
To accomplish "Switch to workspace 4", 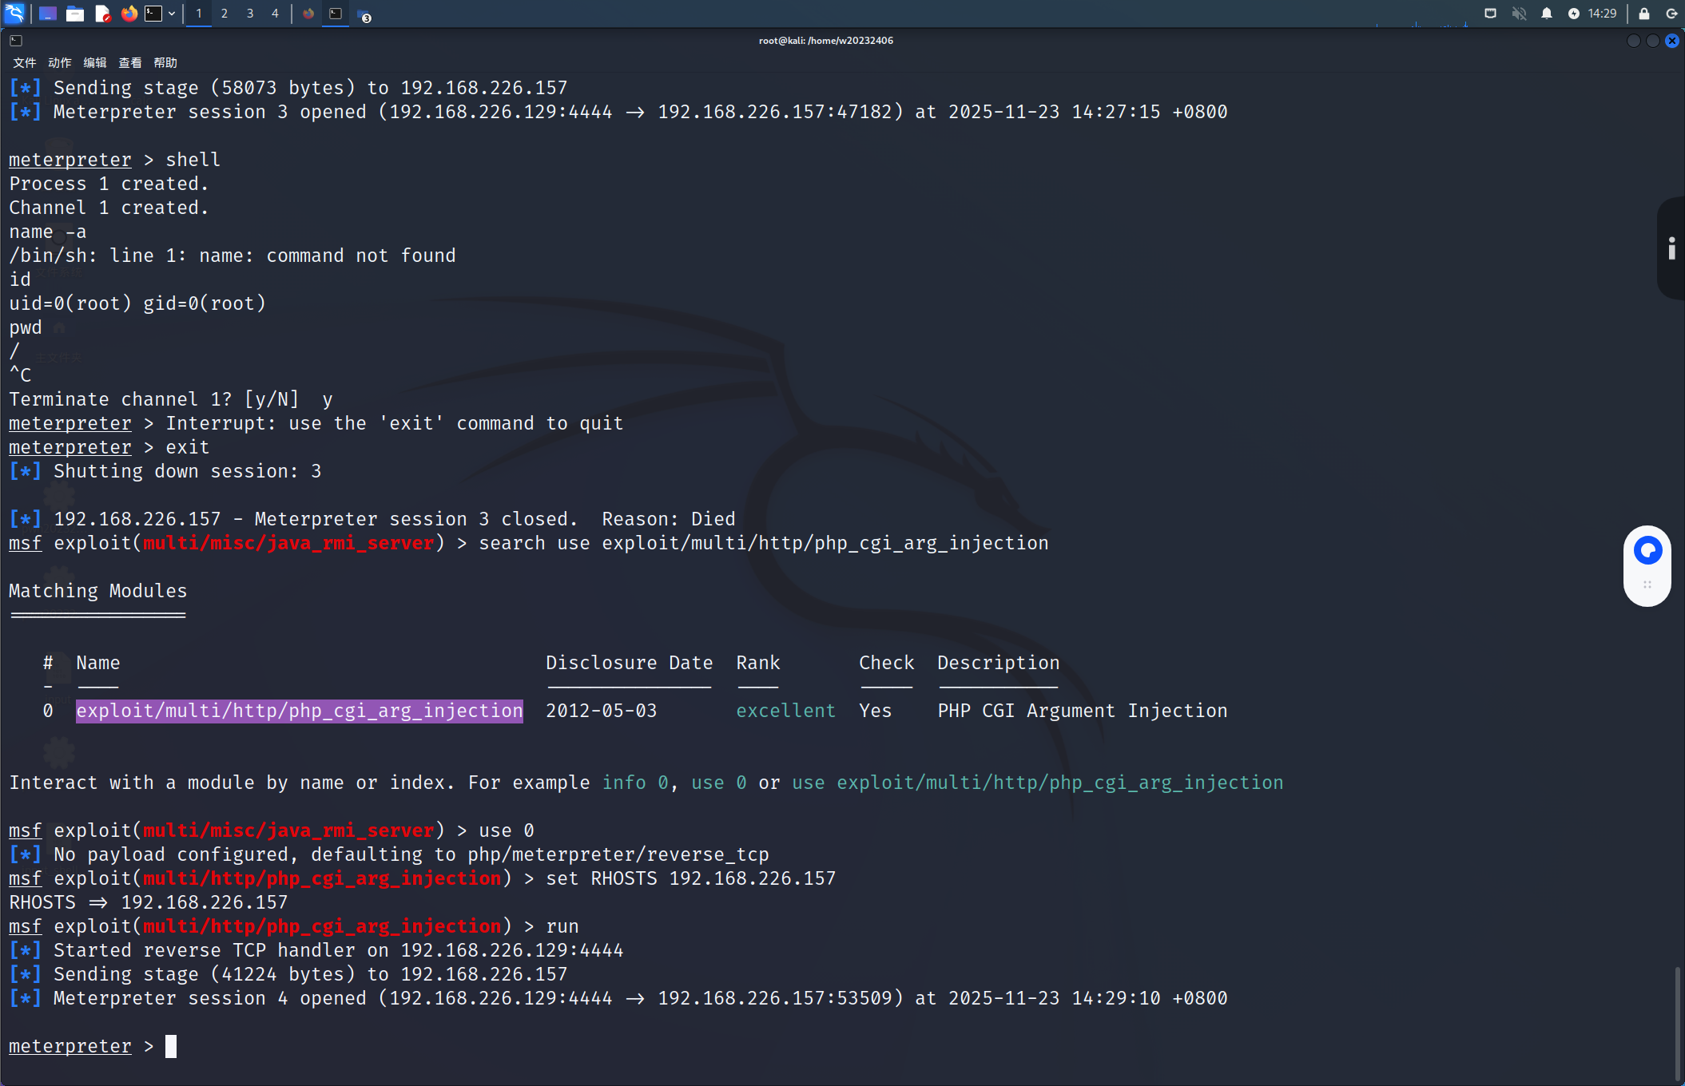I will click(275, 14).
